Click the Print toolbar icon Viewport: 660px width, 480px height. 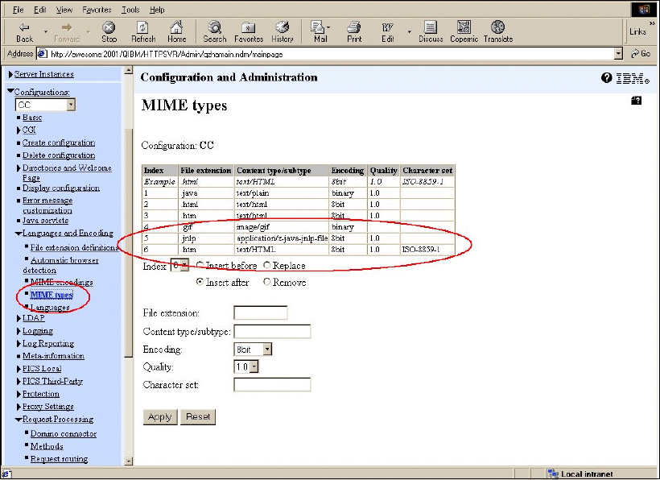coord(354,29)
